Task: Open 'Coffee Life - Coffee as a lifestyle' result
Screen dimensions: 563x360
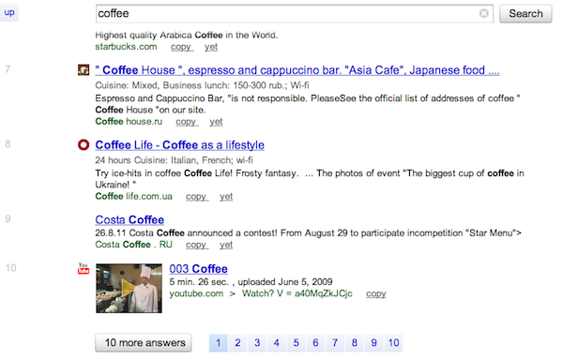Action: pyautogui.click(x=179, y=145)
